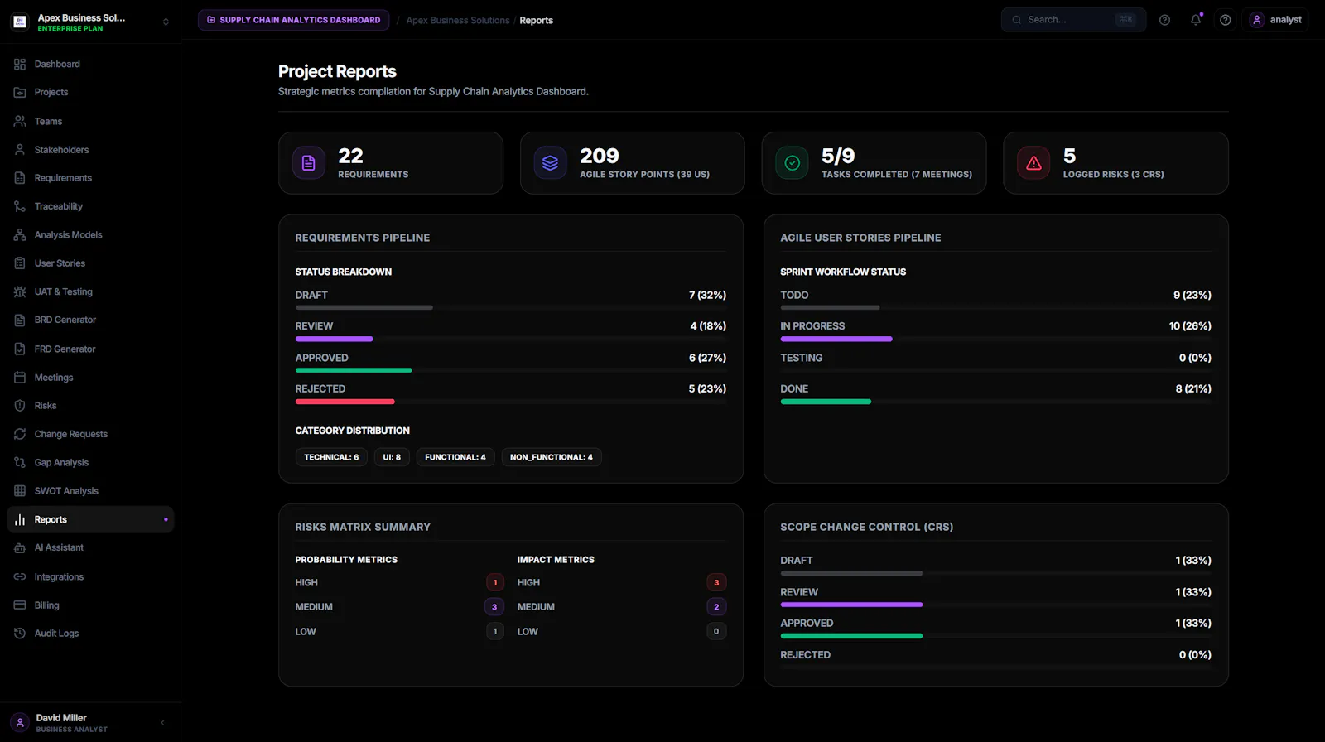Select Change Requests in sidebar
1325x742 pixels.
pyautogui.click(x=90, y=434)
